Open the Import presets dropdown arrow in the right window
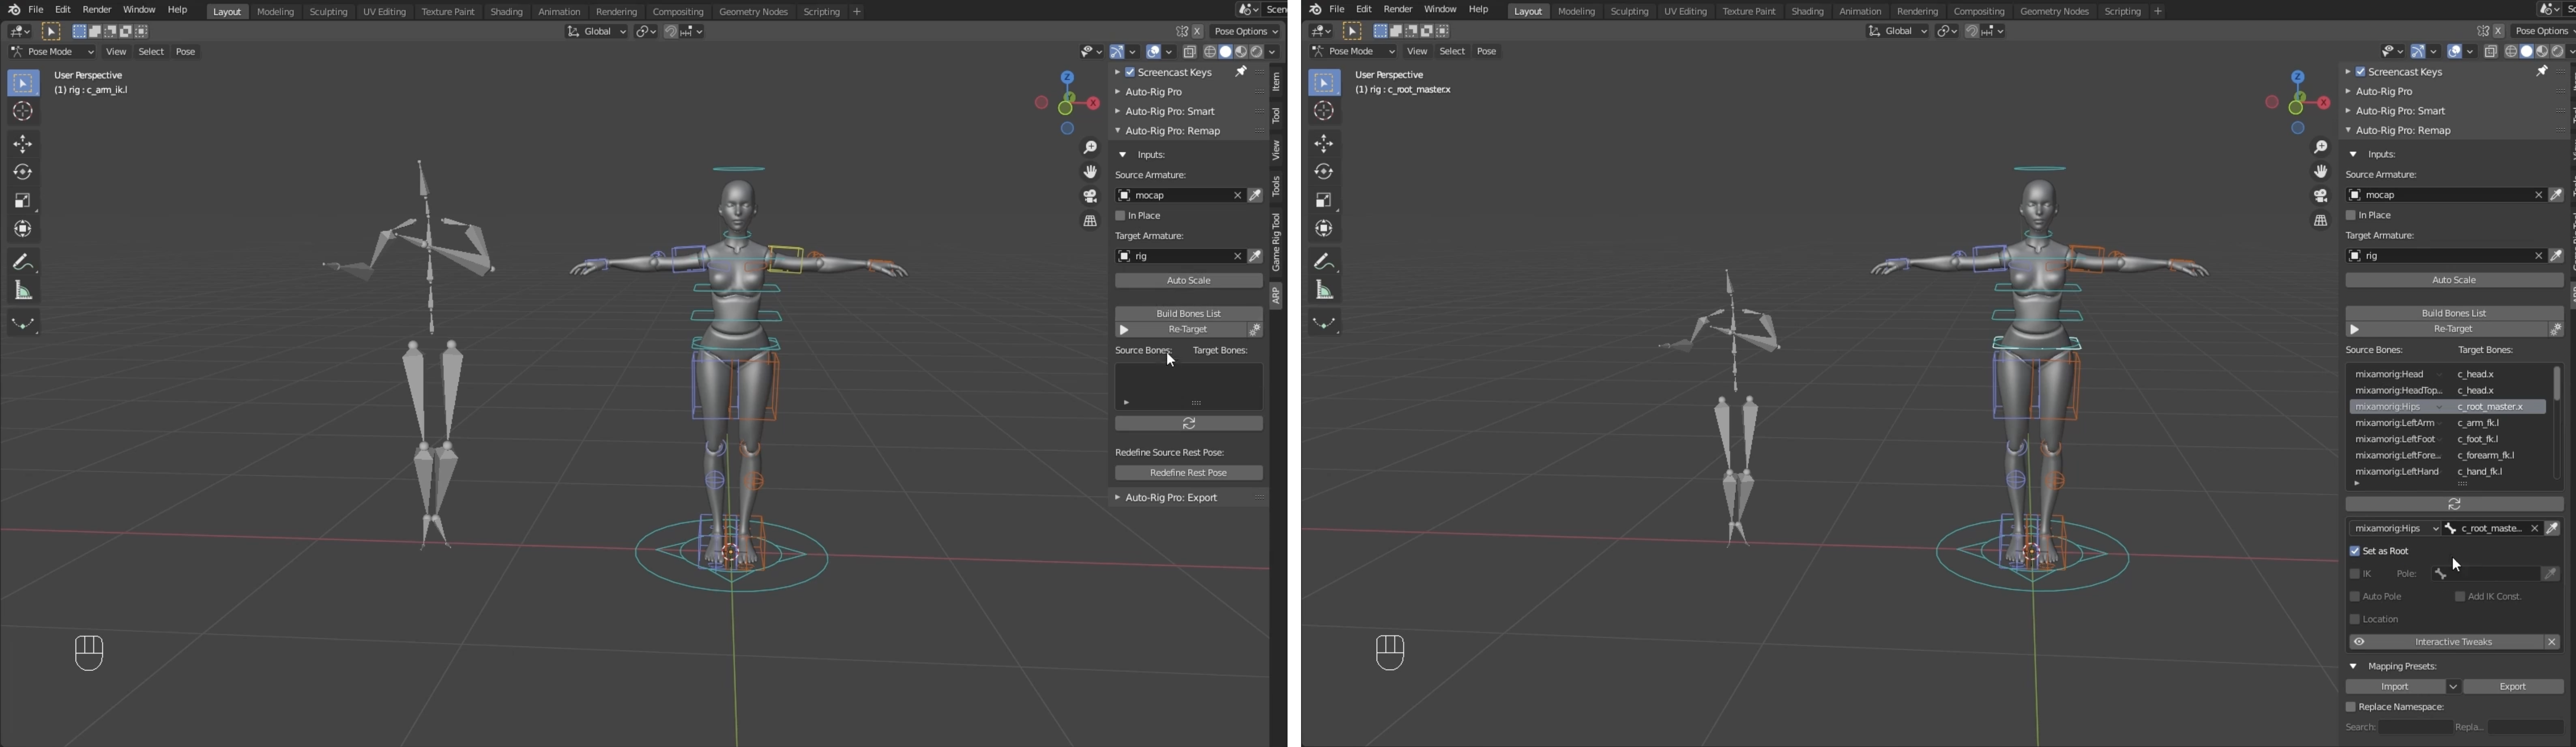Screen dimensions: 2576x747 (x=2453, y=688)
